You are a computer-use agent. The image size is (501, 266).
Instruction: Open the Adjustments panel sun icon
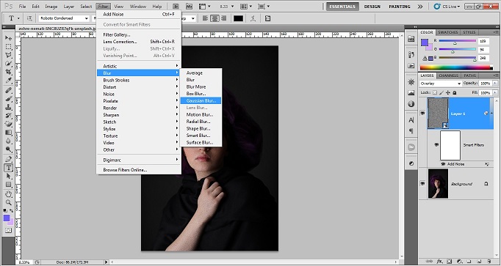[x=411, y=82]
